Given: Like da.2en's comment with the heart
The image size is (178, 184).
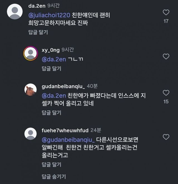Looking at the screenshot, I should 166,12.
